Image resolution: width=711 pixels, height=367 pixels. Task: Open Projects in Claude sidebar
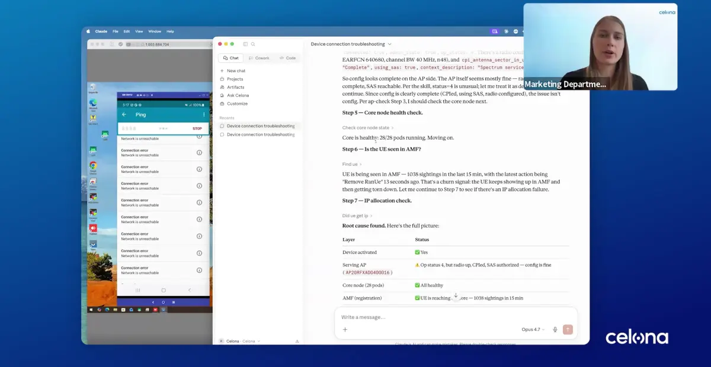pyautogui.click(x=231, y=79)
